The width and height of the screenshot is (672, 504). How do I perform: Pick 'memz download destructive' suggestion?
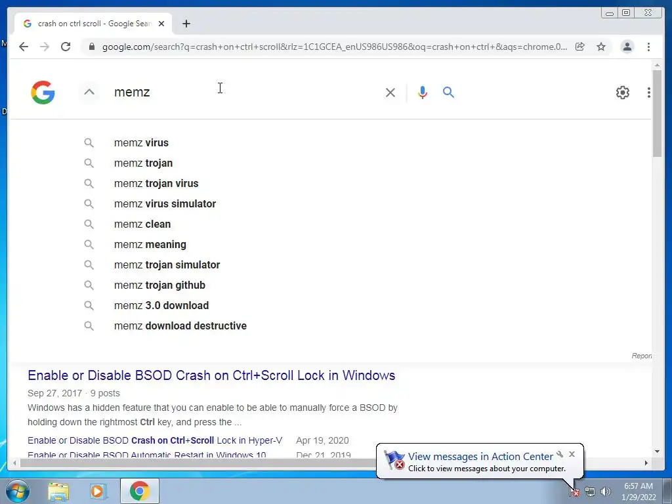tap(180, 326)
